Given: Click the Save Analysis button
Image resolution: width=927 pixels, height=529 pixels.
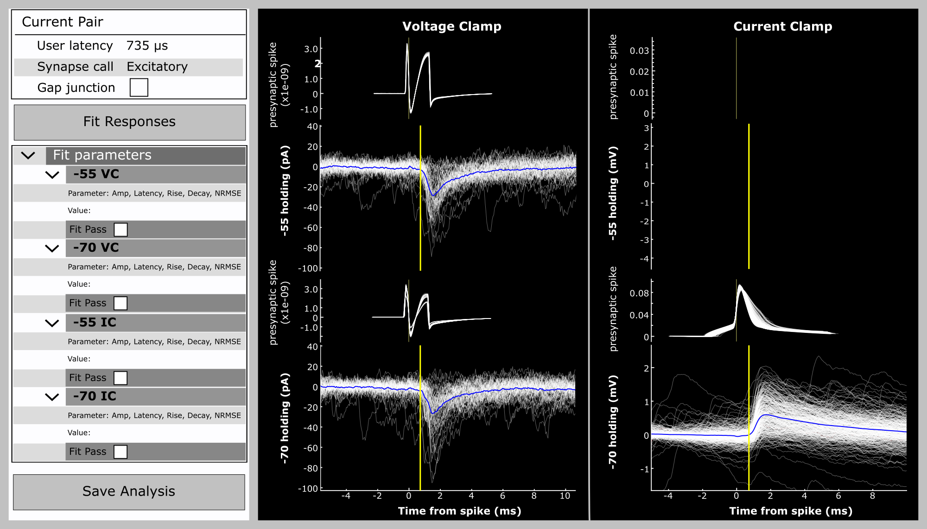Looking at the screenshot, I should 129,491.
